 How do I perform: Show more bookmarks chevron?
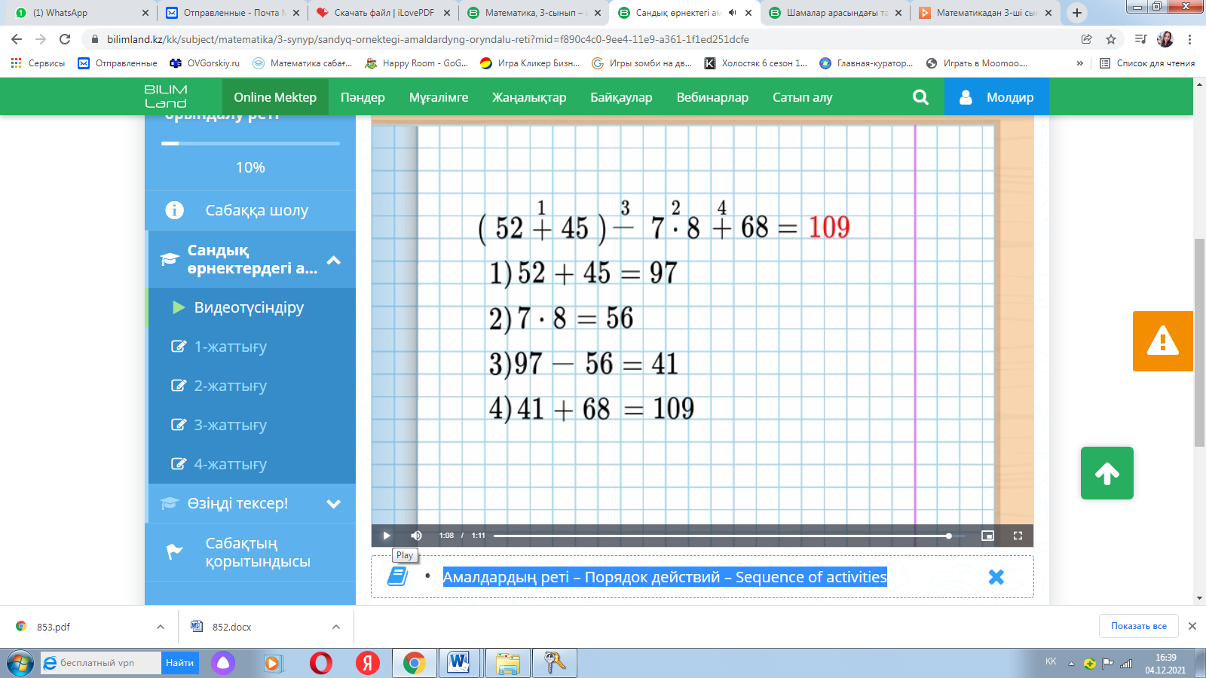pyautogui.click(x=1080, y=63)
